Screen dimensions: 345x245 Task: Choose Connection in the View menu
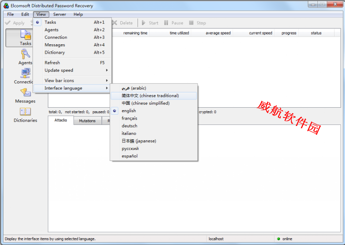click(72, 37)
